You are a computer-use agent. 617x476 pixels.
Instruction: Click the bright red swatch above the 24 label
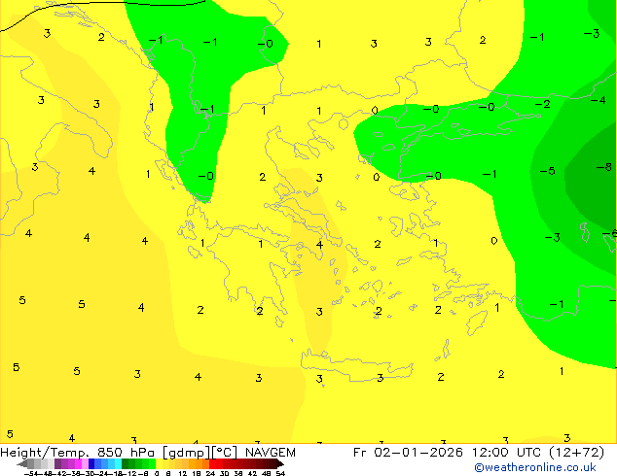212,463
